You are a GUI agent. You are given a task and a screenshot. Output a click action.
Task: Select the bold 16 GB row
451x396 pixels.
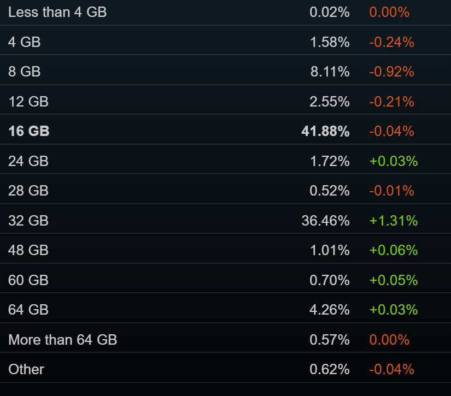click(x=225, y=129)
